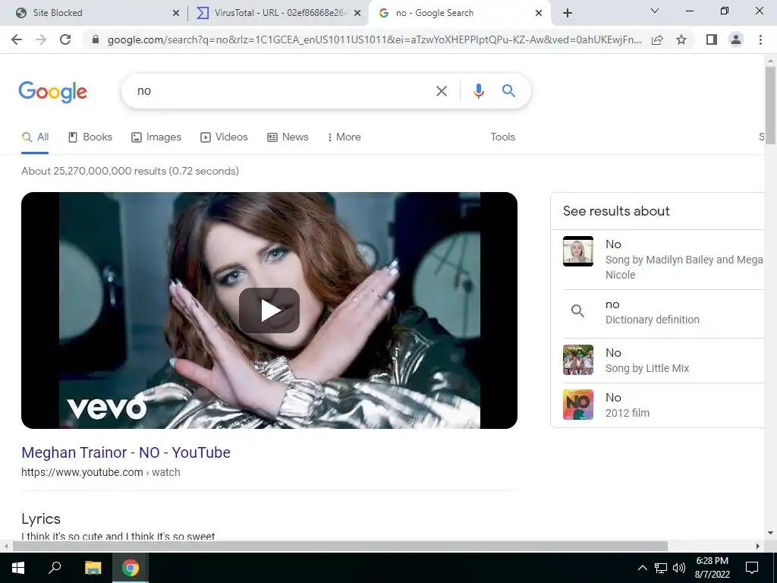Filter results by Videos
Image resolution: width=777 pixels, height=583 pixels.
pos(224,137)
